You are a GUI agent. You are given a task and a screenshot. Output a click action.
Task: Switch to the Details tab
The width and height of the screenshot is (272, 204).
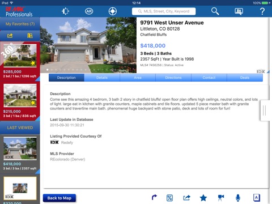(102, 78)
